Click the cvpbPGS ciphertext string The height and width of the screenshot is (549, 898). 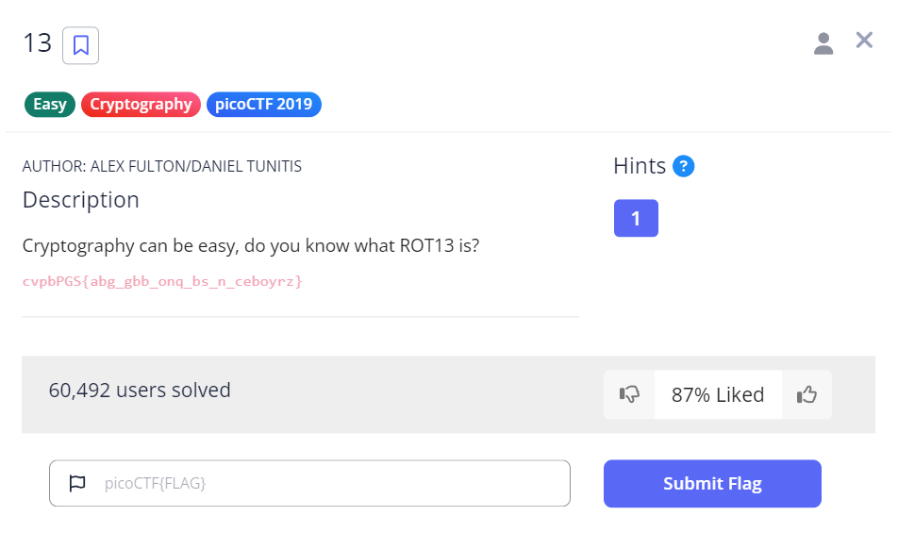(x=162, y=280)
